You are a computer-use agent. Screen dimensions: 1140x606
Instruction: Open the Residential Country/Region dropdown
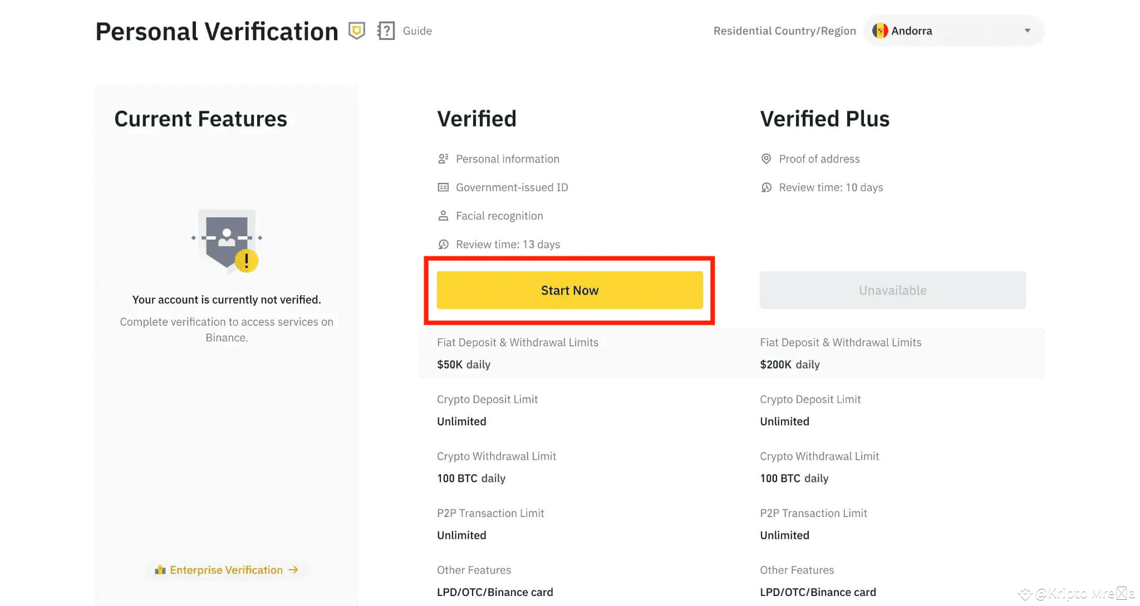pos(953,31)
